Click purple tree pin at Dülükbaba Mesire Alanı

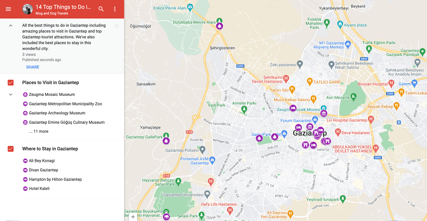click(220, 26)
